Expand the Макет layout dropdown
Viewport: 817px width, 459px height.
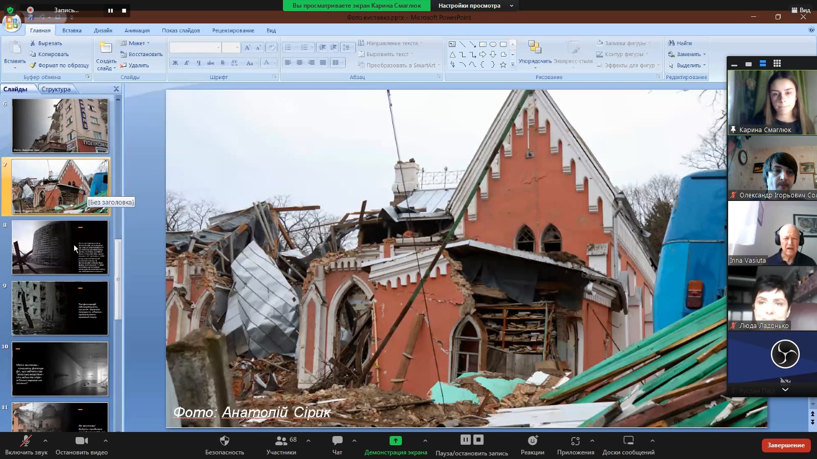tap(135, 43)
